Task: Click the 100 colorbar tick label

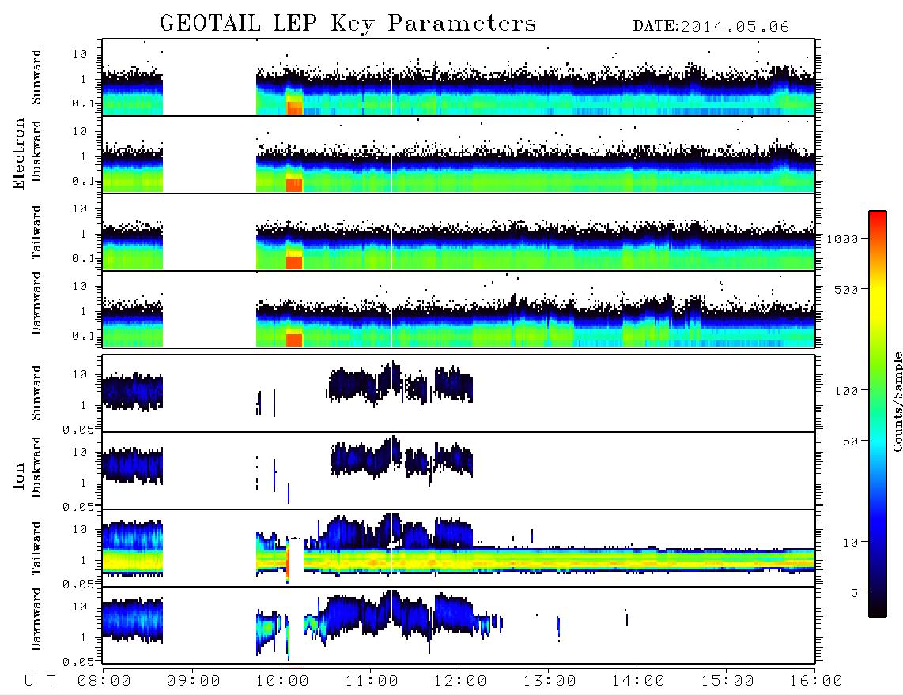Action: coord(846,391)
